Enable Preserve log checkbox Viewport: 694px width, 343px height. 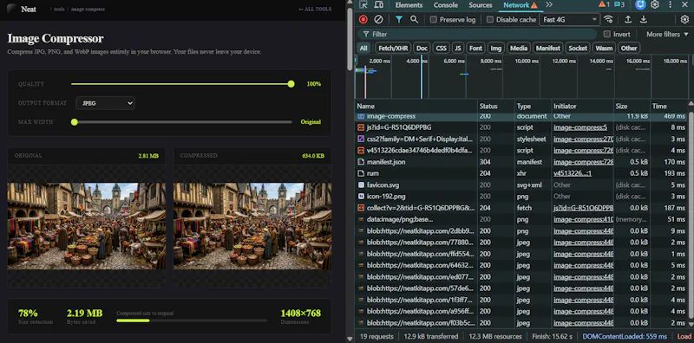433,19
